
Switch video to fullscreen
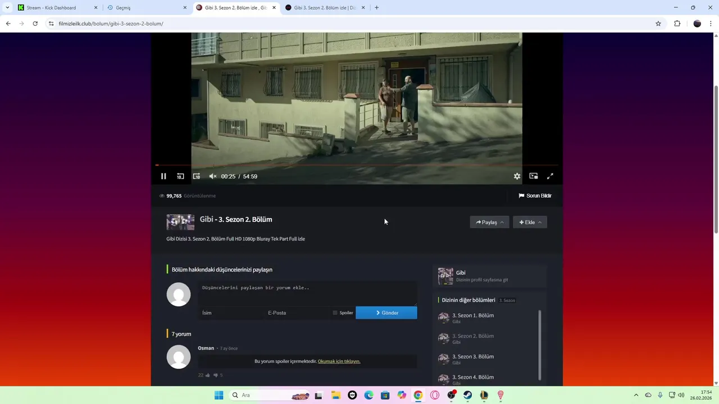550,176
